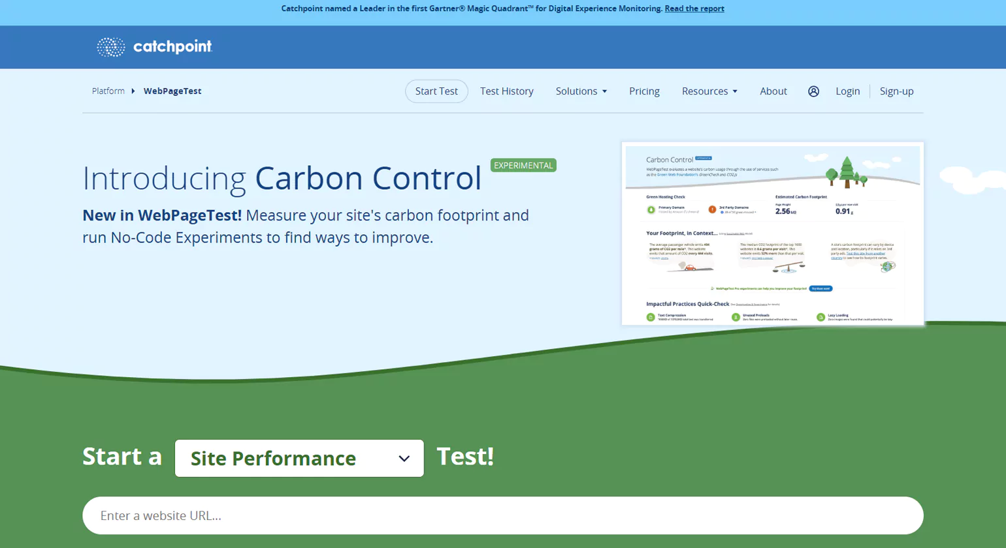Switch to Test History
The image size is (1006, 548).
(x=506, y=91)
